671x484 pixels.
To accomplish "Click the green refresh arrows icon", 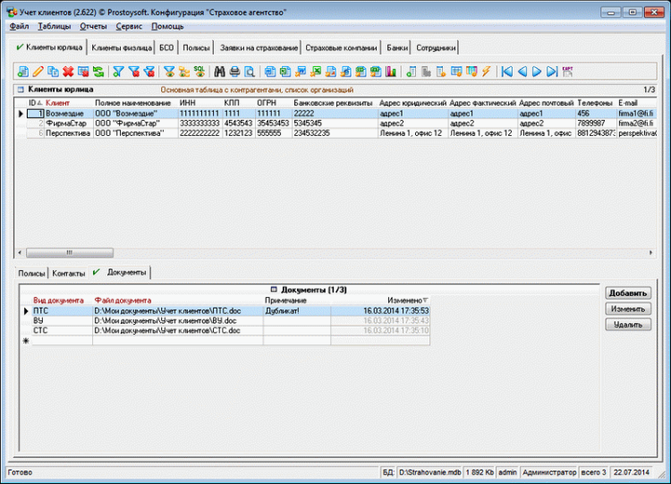I will (x=98, y=72).
